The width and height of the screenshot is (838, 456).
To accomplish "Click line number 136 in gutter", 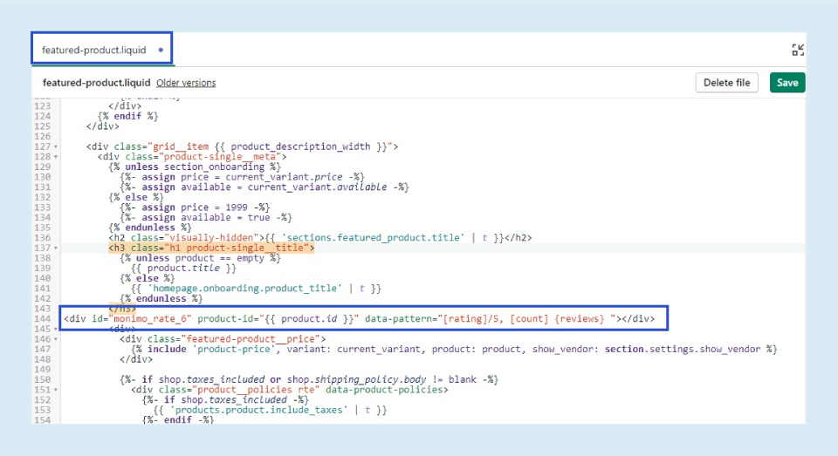I will click(x=44, y=238).
